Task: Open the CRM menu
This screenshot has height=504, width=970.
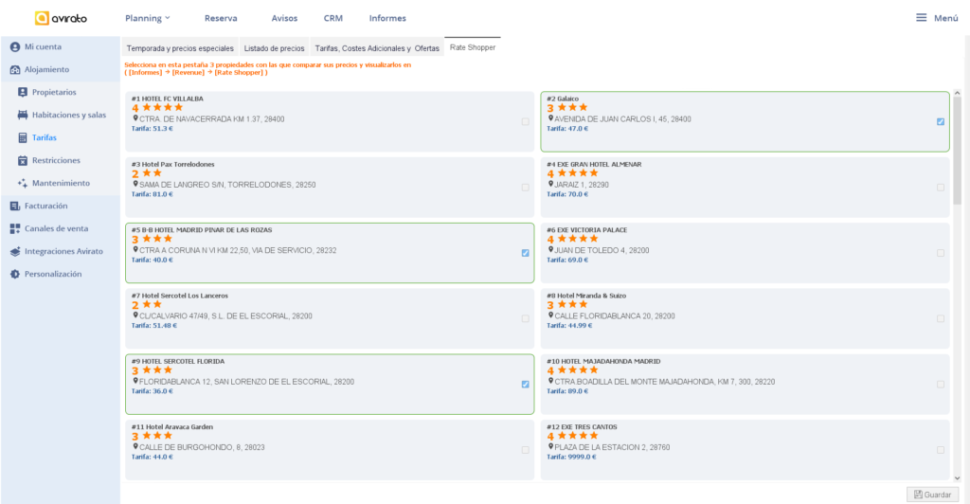Action: pyautogui.click(x=332, y=18)
